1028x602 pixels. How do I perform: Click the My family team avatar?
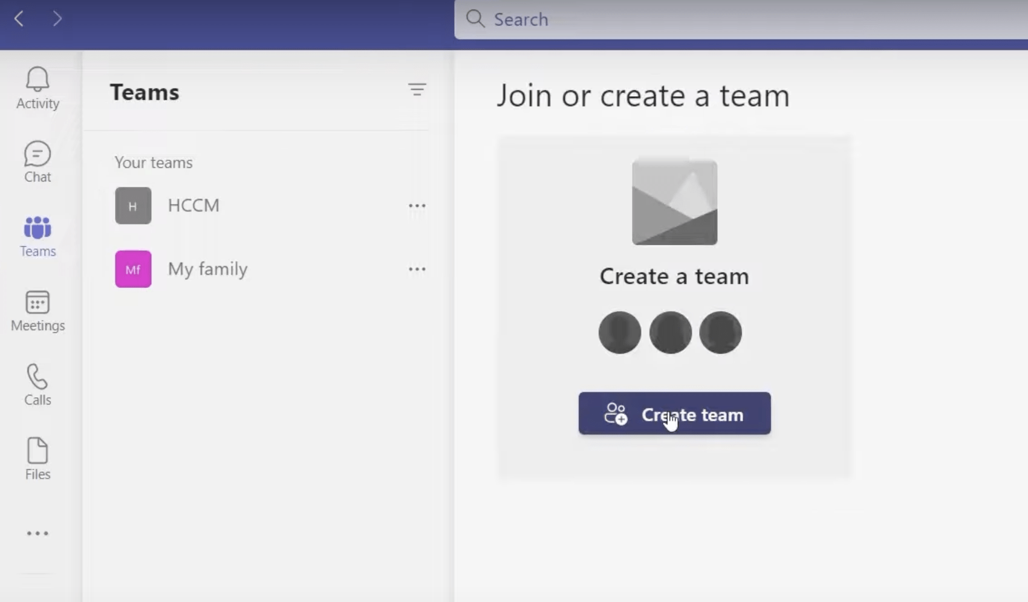click(x=133, y=269)
